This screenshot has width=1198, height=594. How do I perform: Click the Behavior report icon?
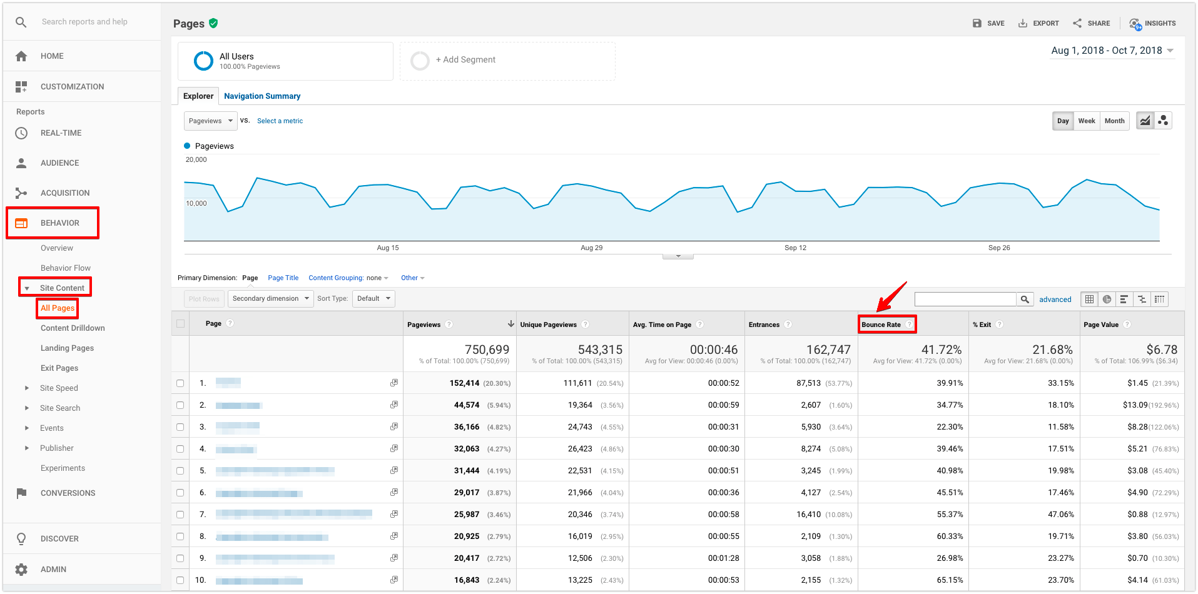pos(21,223)
